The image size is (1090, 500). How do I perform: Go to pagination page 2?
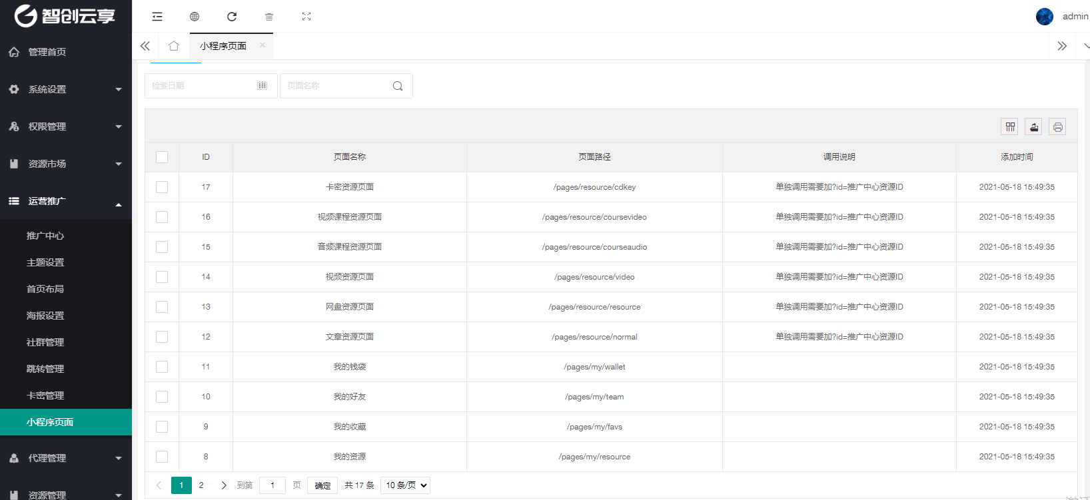tap(201, 485)
